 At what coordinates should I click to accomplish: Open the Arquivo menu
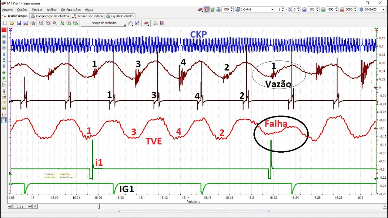[7, 10]
